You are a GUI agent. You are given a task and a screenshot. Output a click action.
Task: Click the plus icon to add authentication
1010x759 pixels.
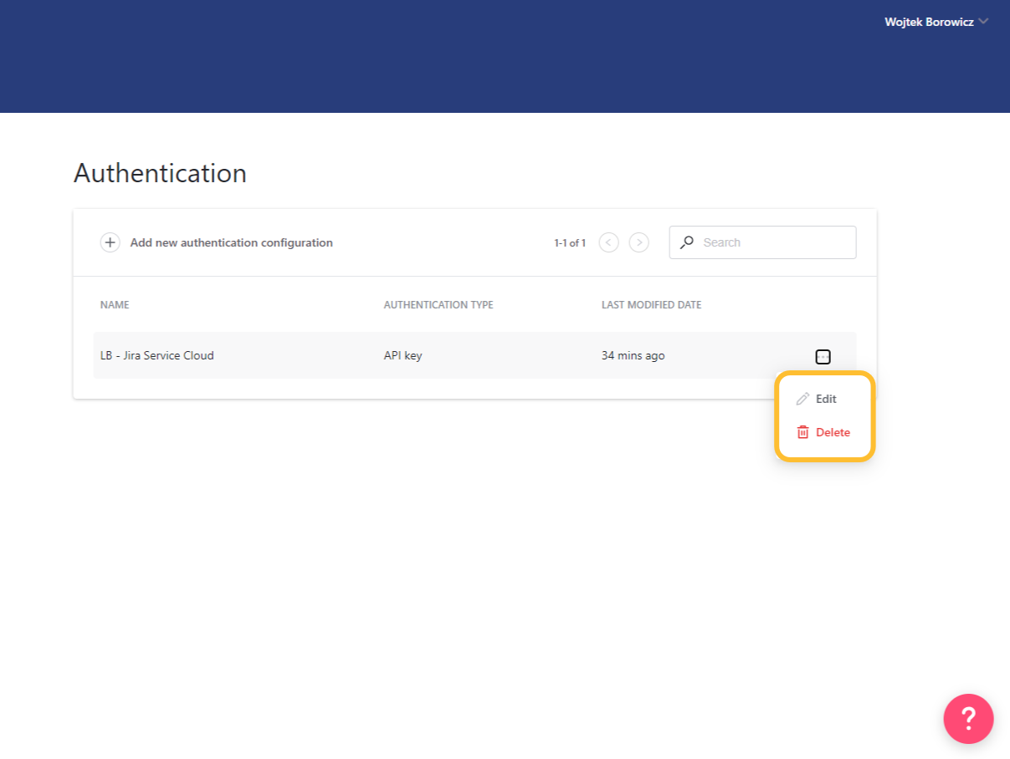110,242
